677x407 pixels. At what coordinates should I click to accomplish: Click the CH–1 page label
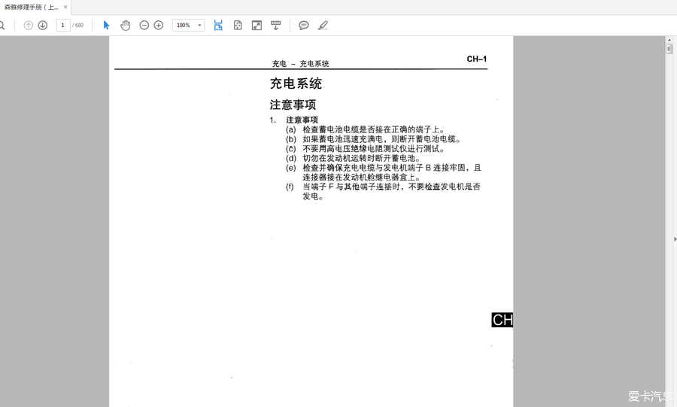(x=477, y=59)
